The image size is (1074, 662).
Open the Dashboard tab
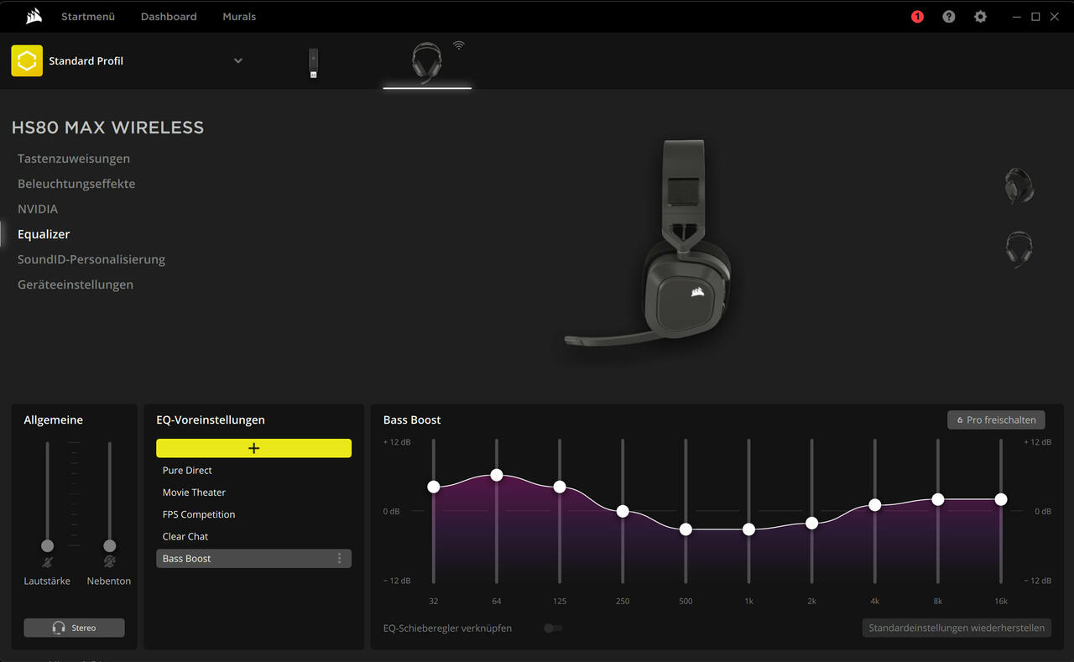[x=169, y=17]
